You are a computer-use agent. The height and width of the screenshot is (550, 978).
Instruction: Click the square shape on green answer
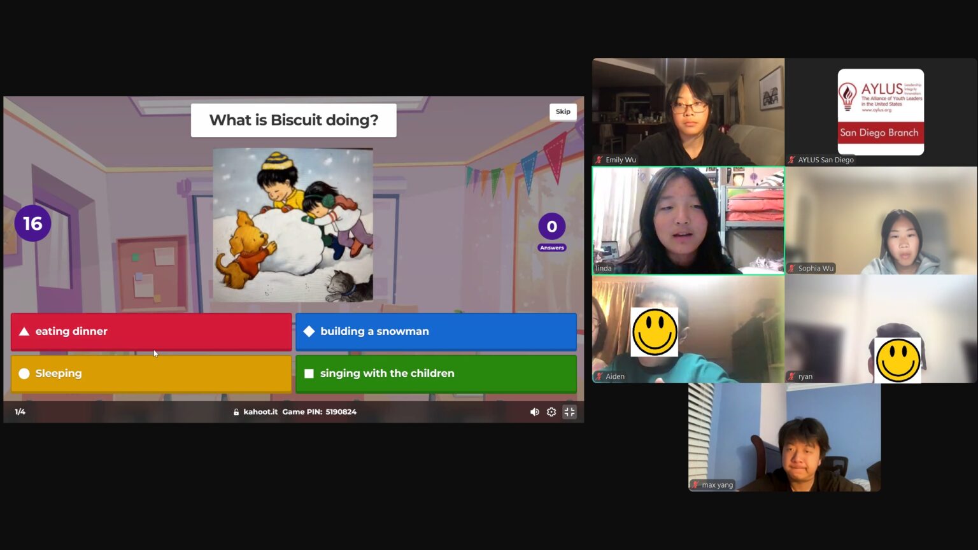309,374
